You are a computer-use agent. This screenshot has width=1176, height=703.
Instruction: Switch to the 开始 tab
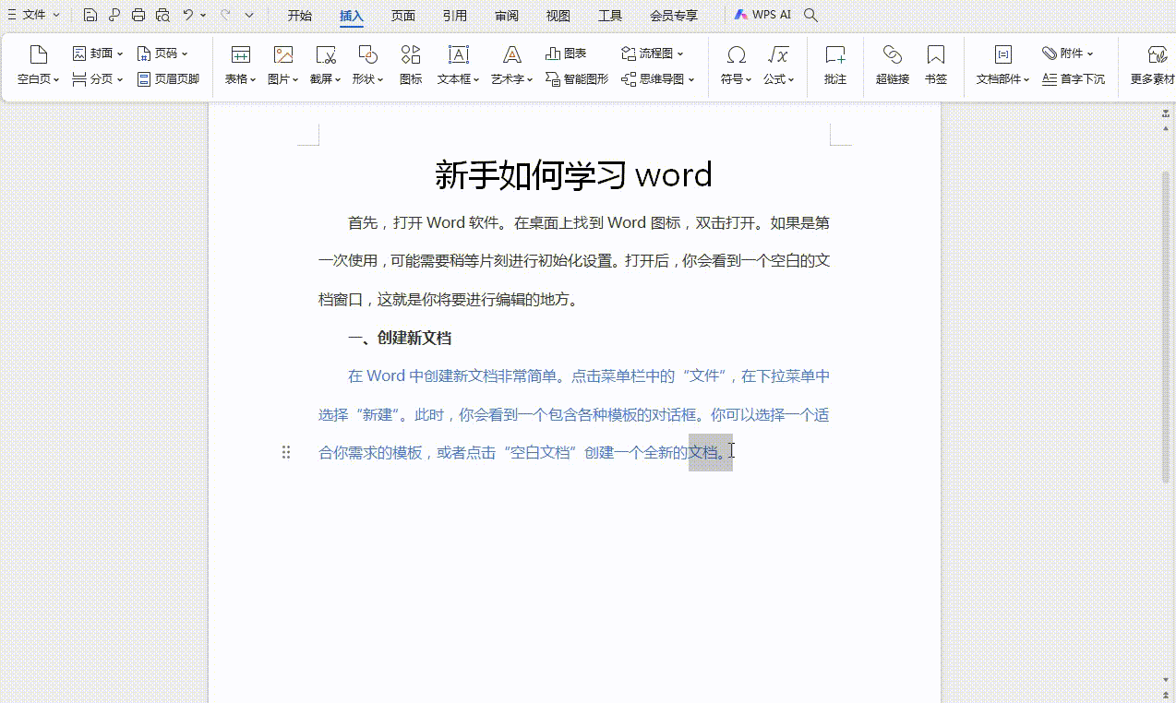tap(300, 16)
